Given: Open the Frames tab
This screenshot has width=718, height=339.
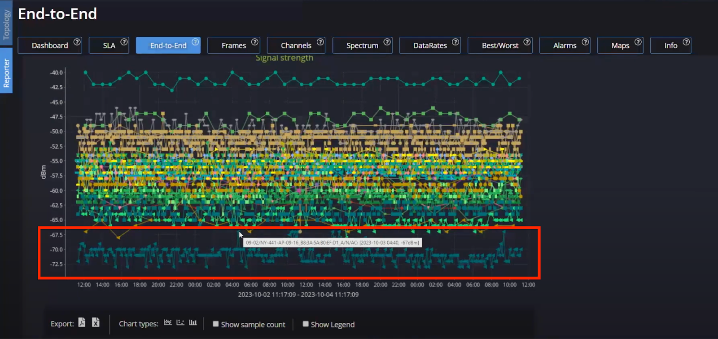Looking at the screenshot, I should coord(233,45).
